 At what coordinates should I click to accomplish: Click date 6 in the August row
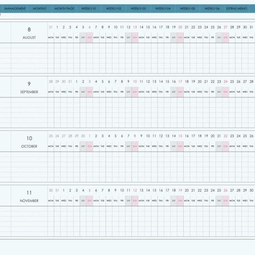90,27
